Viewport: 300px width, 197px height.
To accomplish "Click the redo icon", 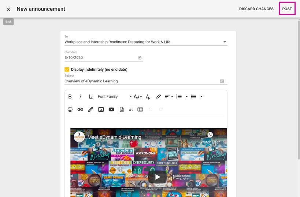I will click(x=161, y=109).
